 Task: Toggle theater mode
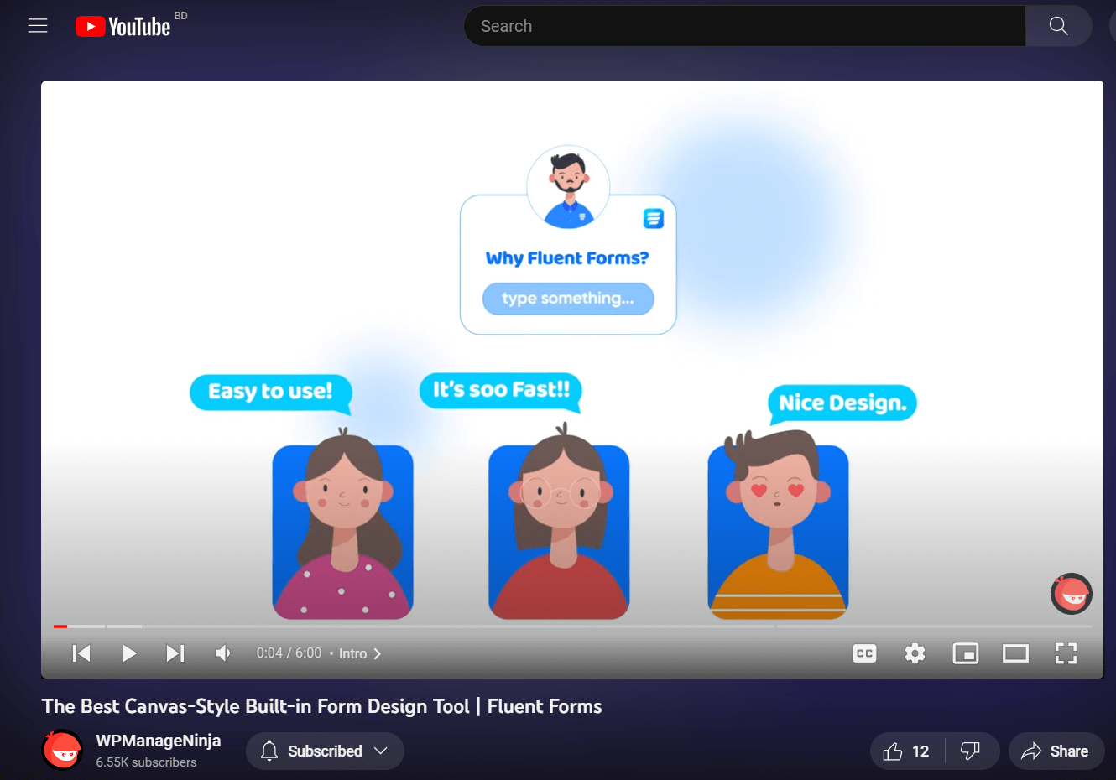1015,653
